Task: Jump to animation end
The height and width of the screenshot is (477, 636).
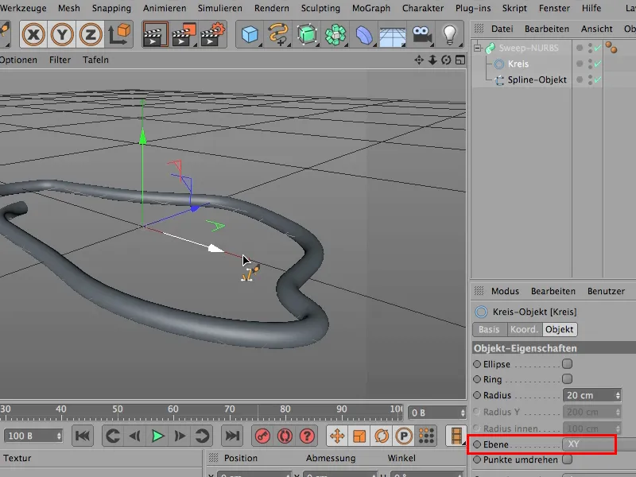Action: 232,436
